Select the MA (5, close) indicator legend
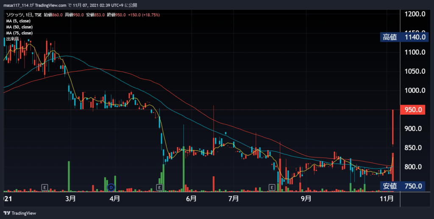 point(18,21)
